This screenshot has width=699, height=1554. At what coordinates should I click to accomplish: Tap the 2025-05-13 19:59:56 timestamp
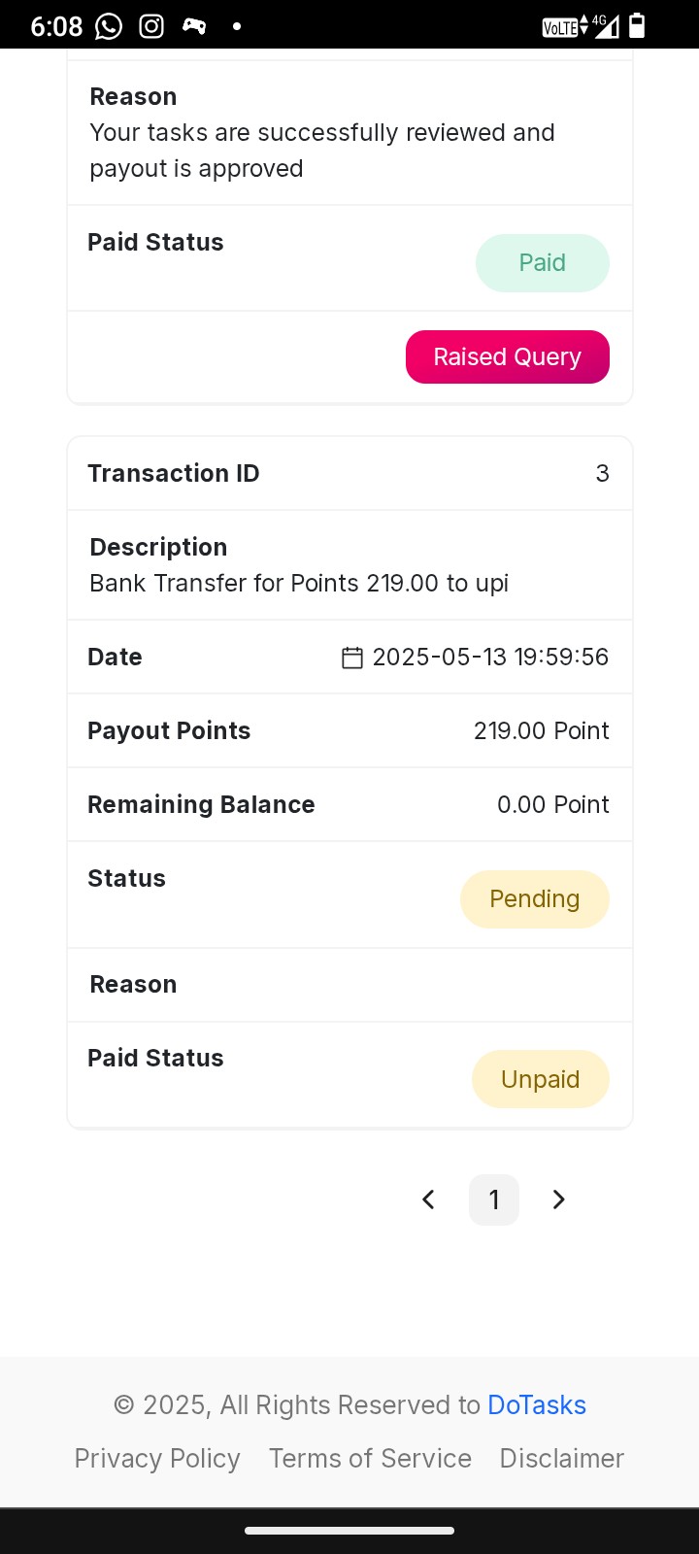(490, 658)
